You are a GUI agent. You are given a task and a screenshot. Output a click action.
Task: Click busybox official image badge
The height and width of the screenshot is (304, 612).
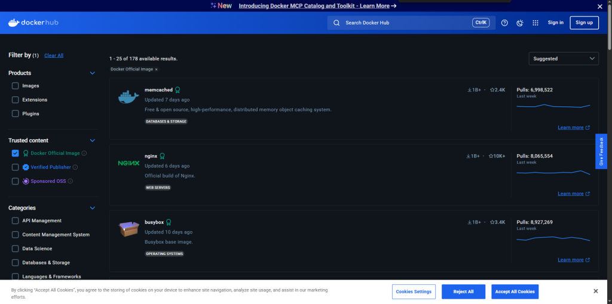169,222
